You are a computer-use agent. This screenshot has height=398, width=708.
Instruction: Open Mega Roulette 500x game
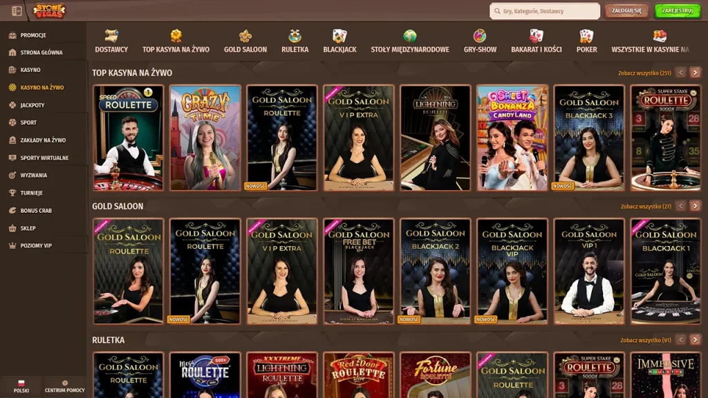point(205,375)
